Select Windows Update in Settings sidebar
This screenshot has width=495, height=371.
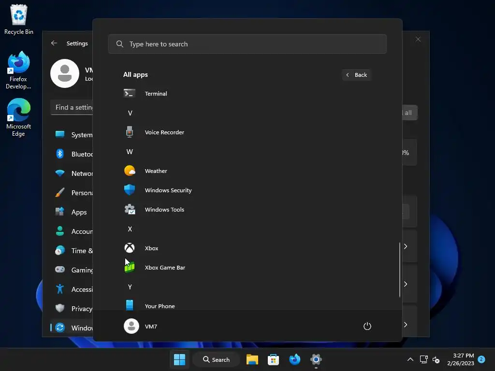point(72,328)
